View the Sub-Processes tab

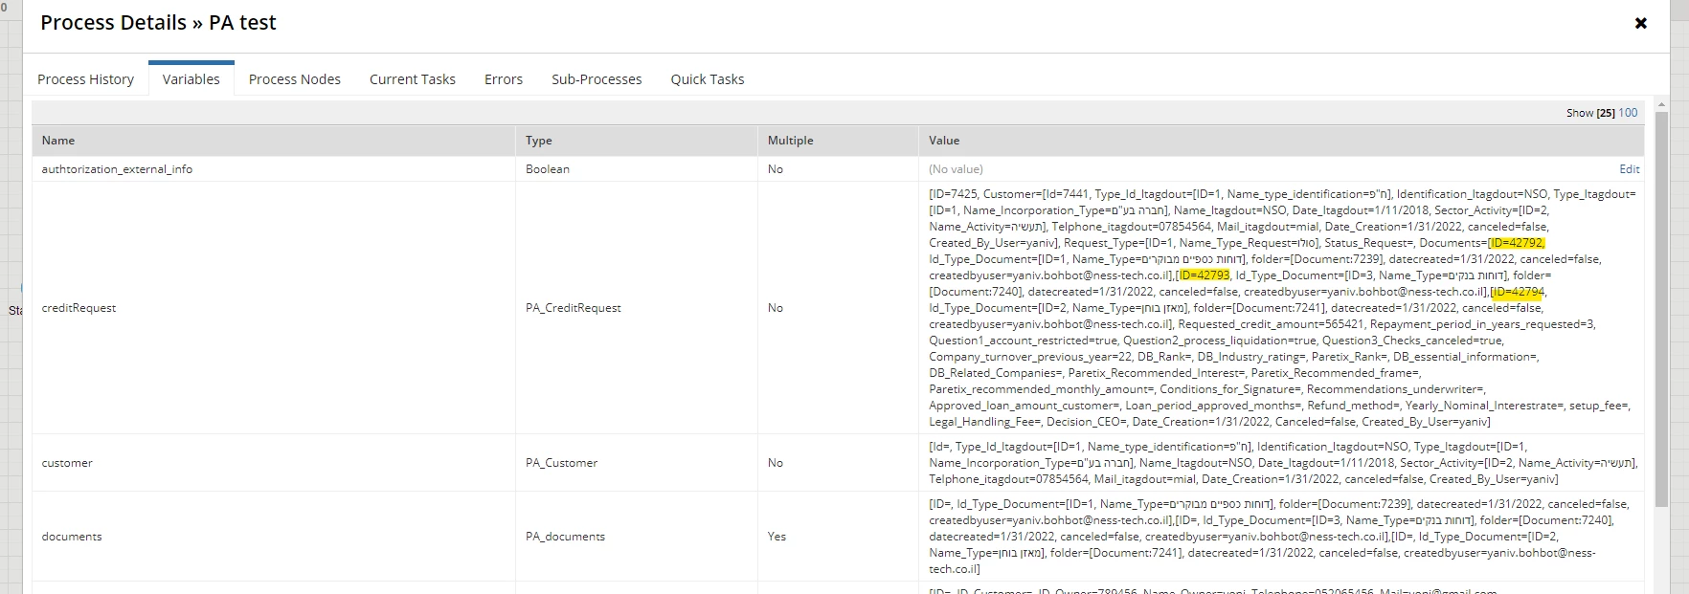tap(597, 79)
